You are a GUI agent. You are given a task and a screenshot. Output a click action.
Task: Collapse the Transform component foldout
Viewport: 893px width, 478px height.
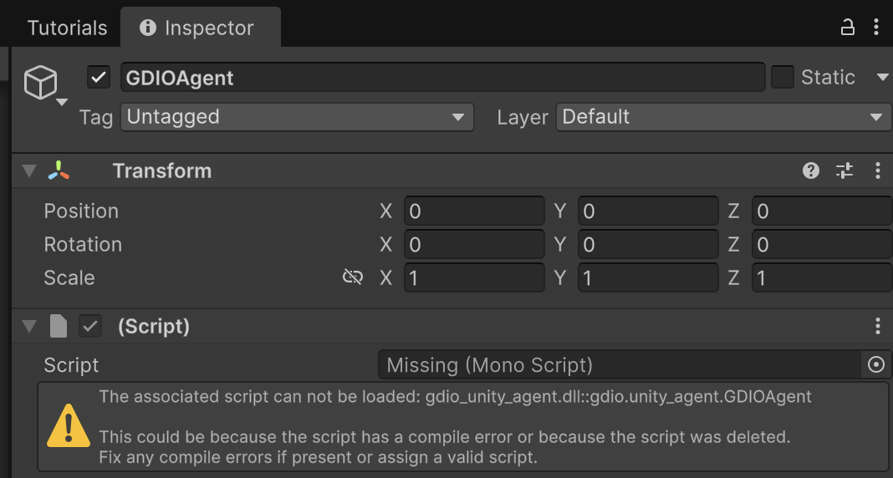click(x=29, y=170)
